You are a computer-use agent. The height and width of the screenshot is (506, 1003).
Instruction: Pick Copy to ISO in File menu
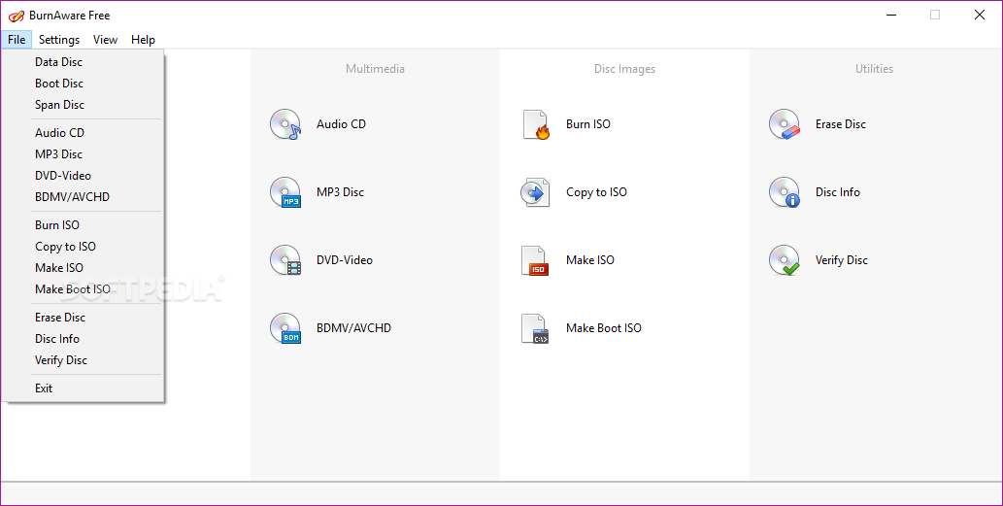point(84,247)
